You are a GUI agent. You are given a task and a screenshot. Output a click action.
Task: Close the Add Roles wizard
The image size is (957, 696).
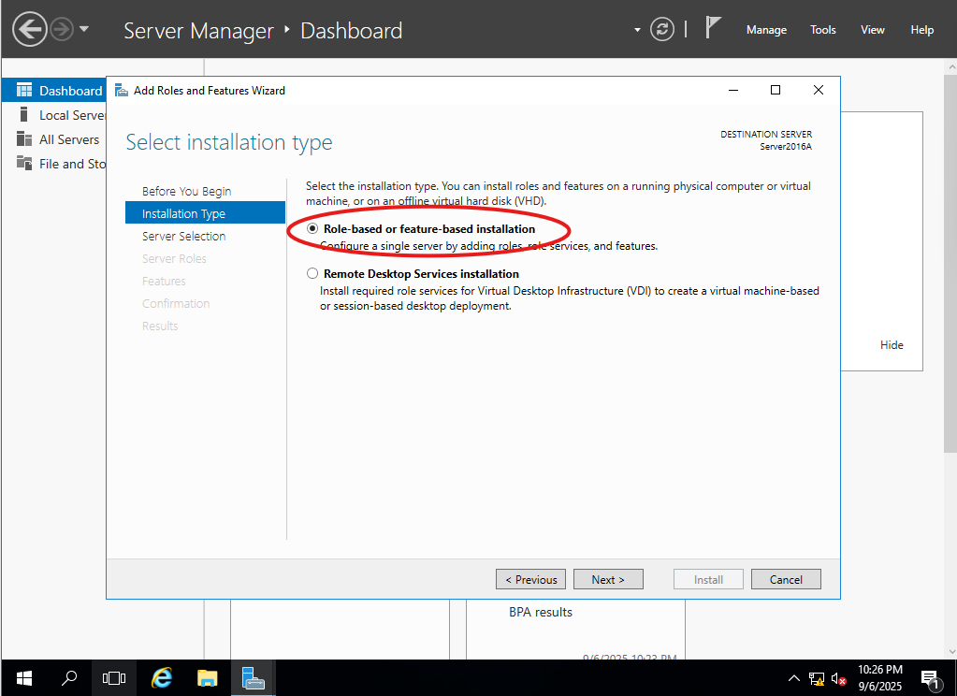pyautogui.click(x=819, y=91)
